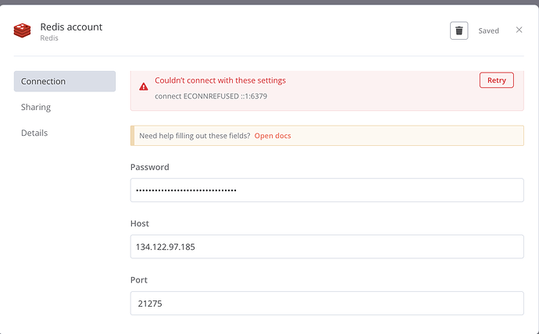Screen dimensions: 539x334
Task: Focus the Password input field
Action: pyautogui.click(x=327, y=190)
